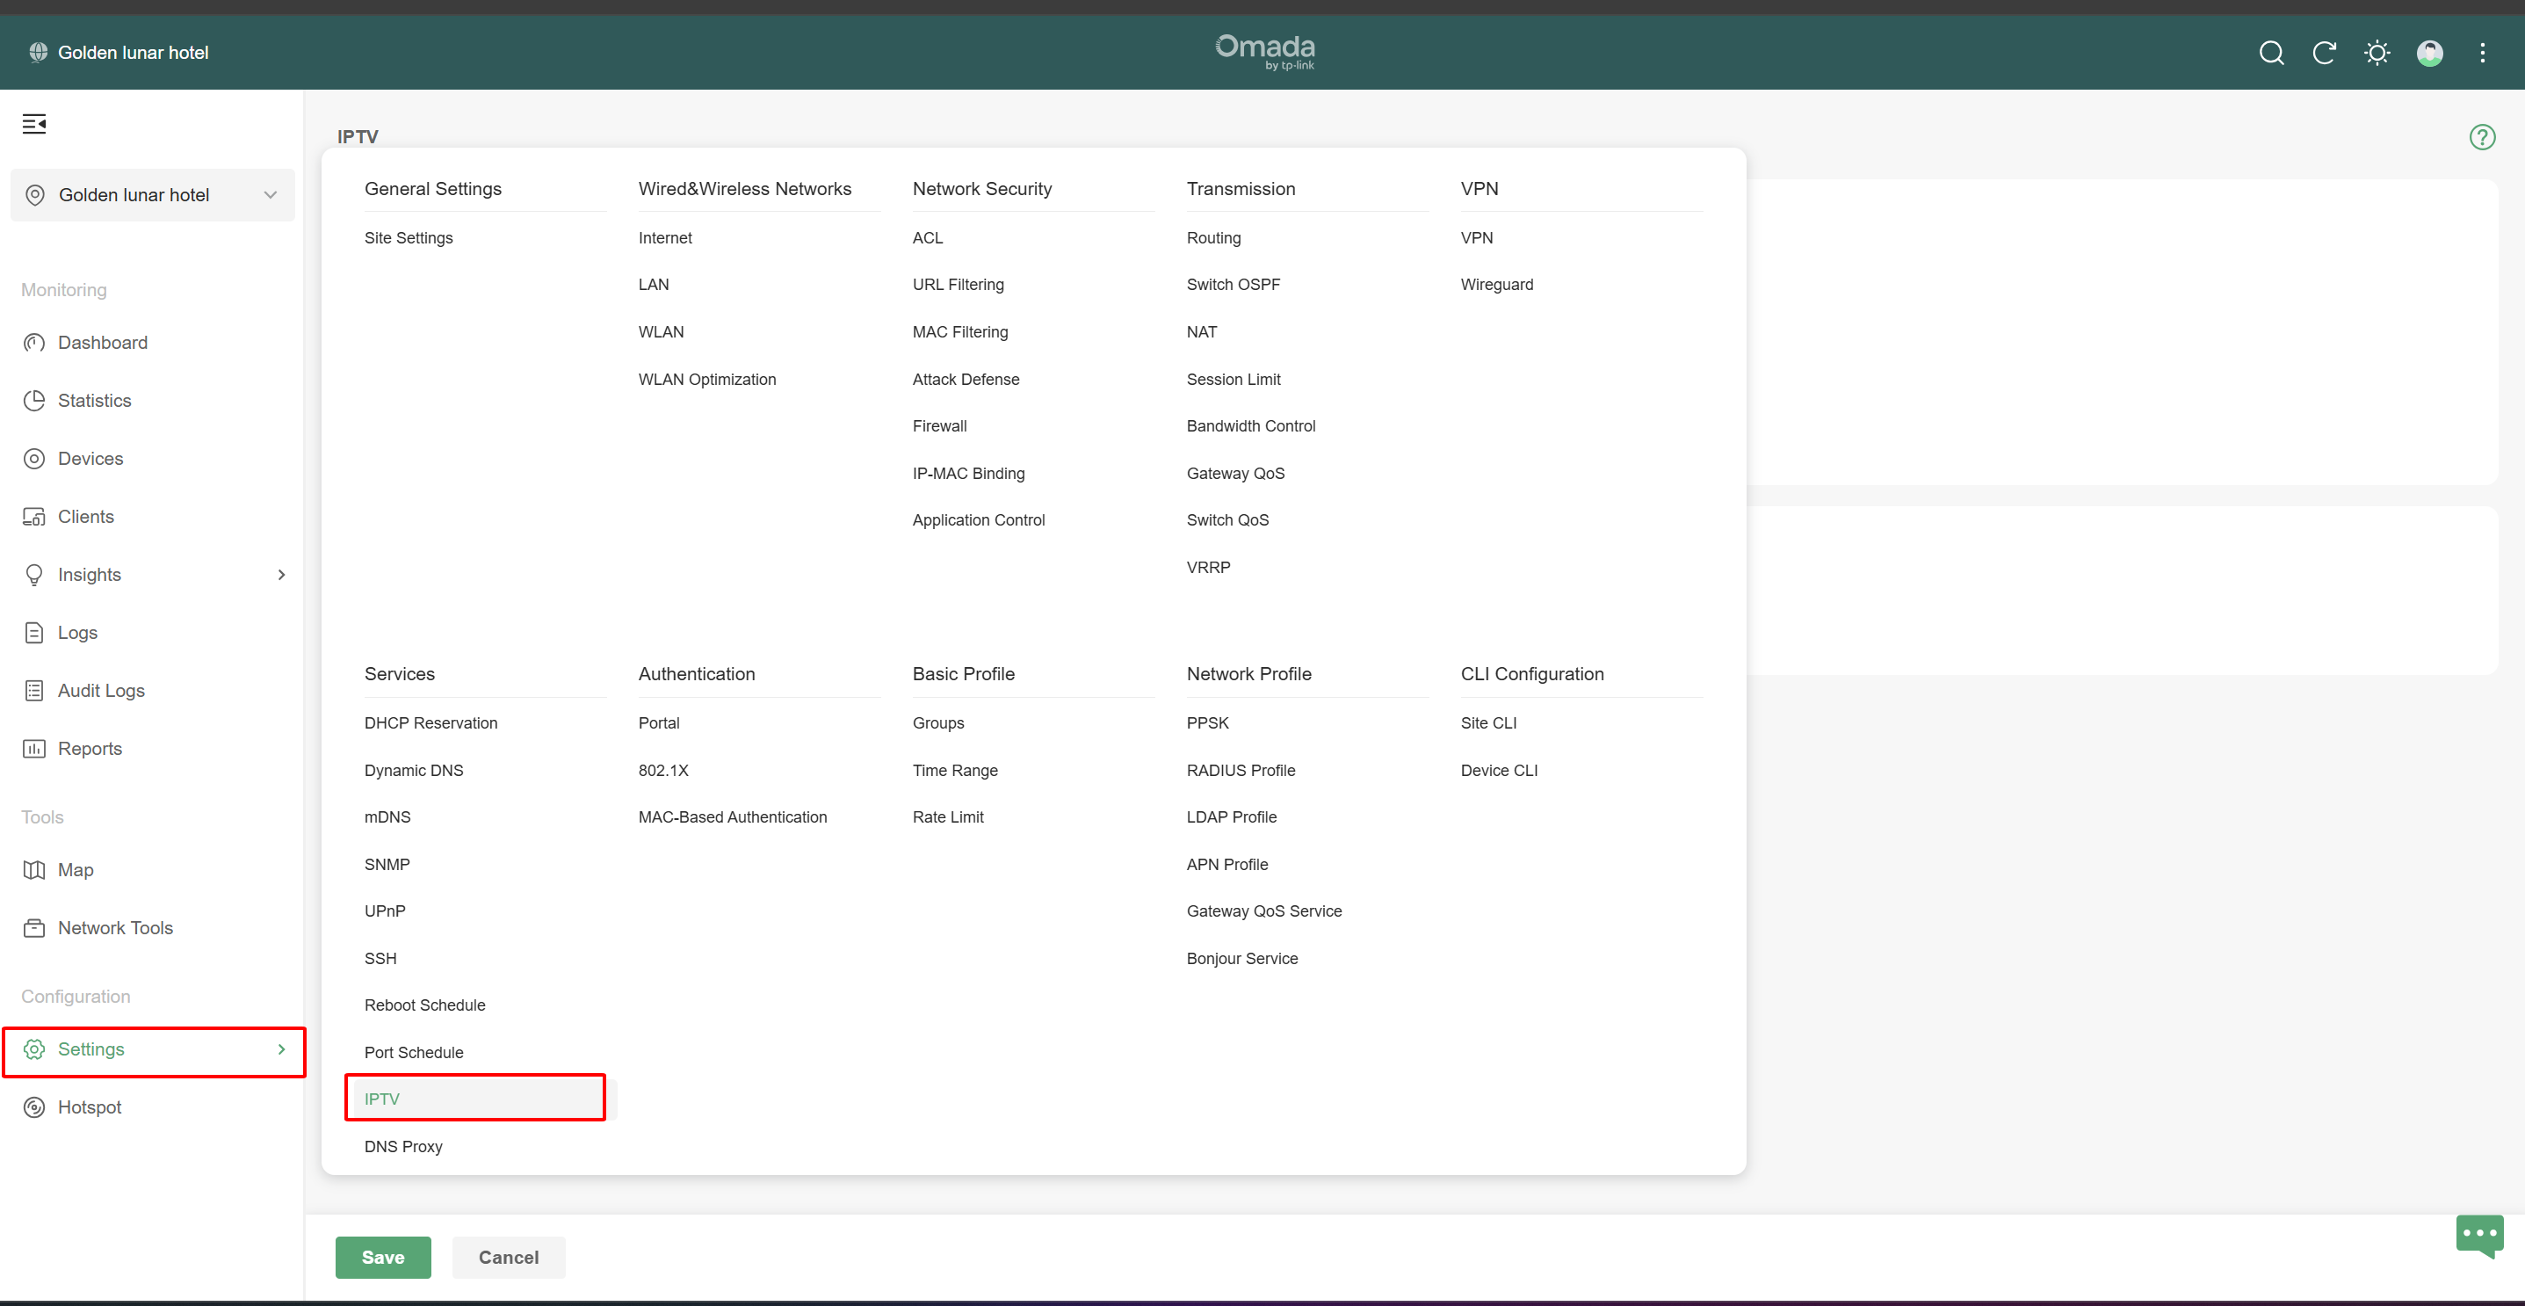Cancel the IPTV changes
This screenshot has width=2525, height=1306.
click(509, 1257)
